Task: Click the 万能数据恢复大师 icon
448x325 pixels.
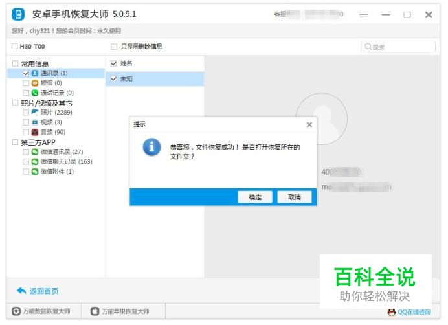Action: coord(16,311)
